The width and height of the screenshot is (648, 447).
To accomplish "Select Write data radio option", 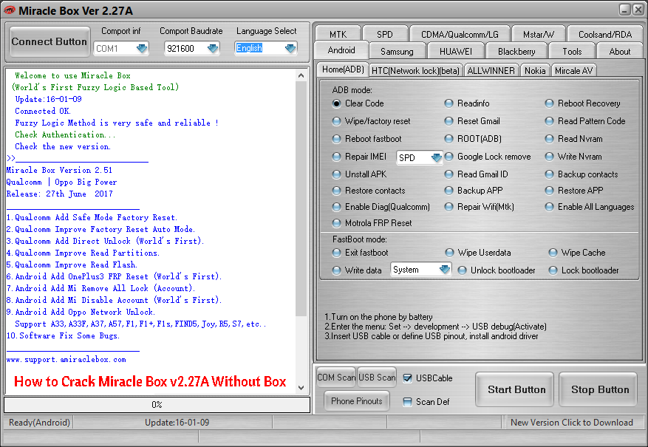I will 336,270.
